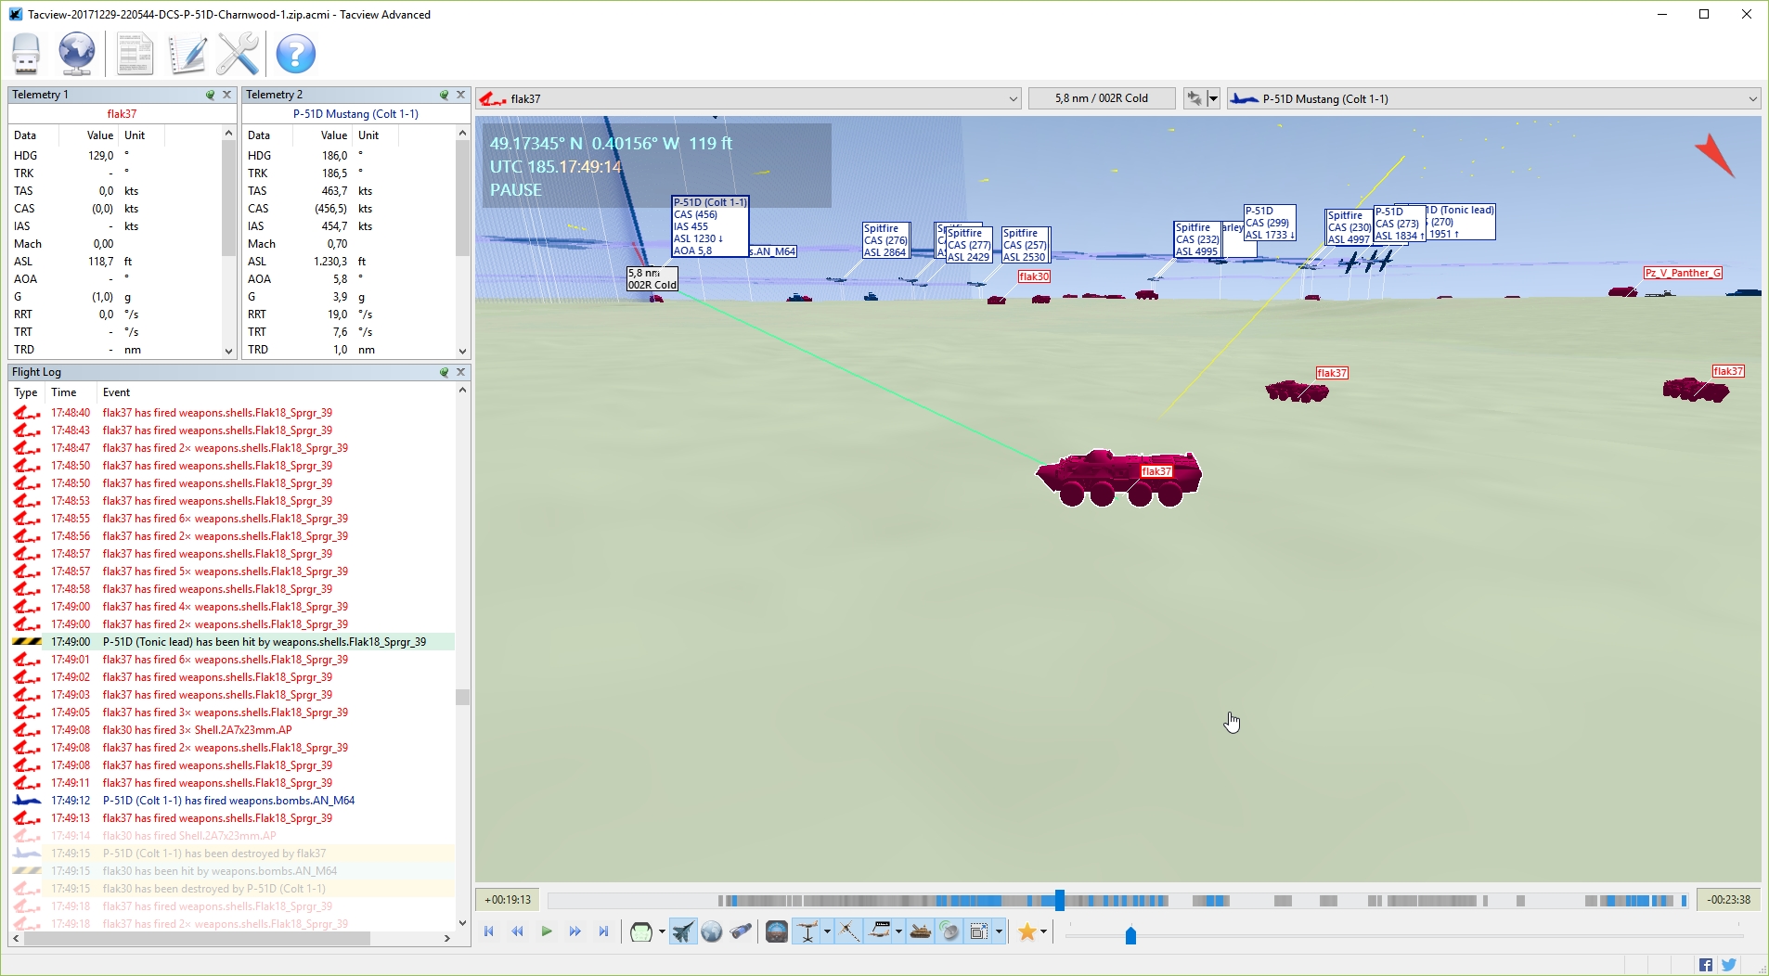Click Telemetry 1 scroll down arrow

coord(229,351)
